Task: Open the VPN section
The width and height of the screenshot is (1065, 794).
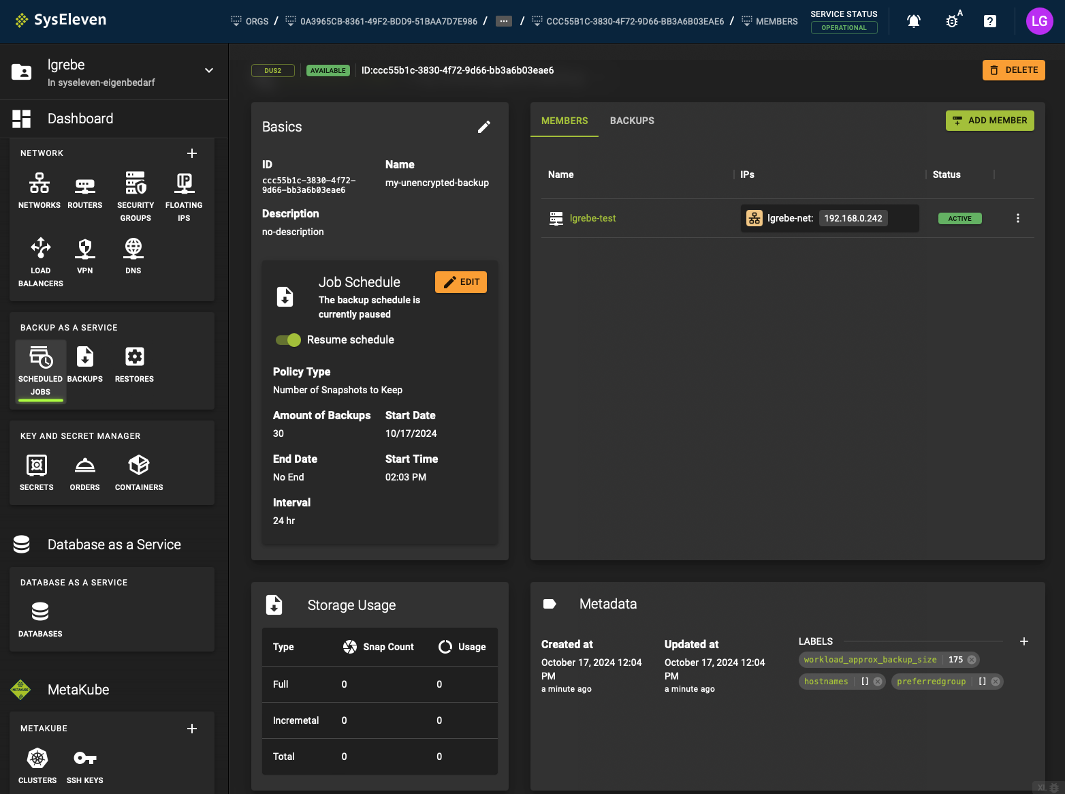Action: pyautogui.click(x=85, y=256)
